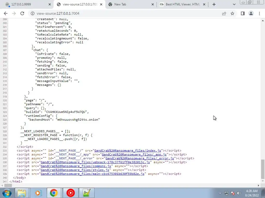Close the 127.0.0.1:9999 tab
Image resolution: width=265 pixels, height=198 pixels.
coord(50,4)
